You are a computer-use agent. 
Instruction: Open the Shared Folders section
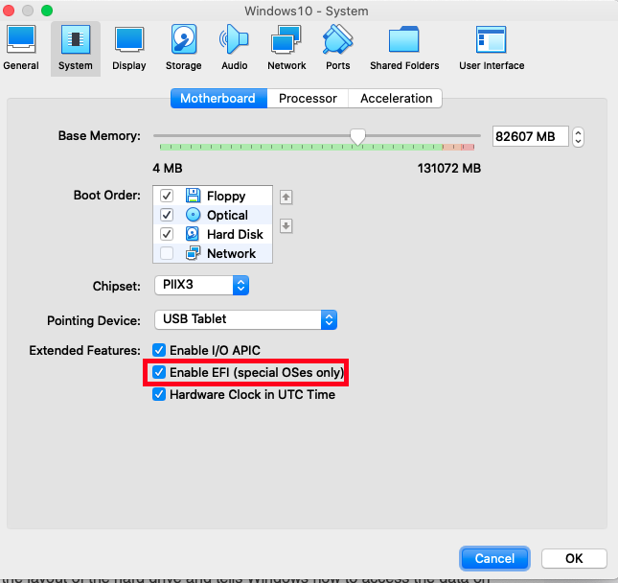404,49
